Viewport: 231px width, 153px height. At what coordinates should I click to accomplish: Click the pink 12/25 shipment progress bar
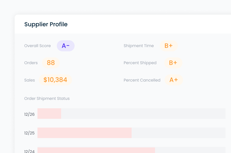coord(84,133)
